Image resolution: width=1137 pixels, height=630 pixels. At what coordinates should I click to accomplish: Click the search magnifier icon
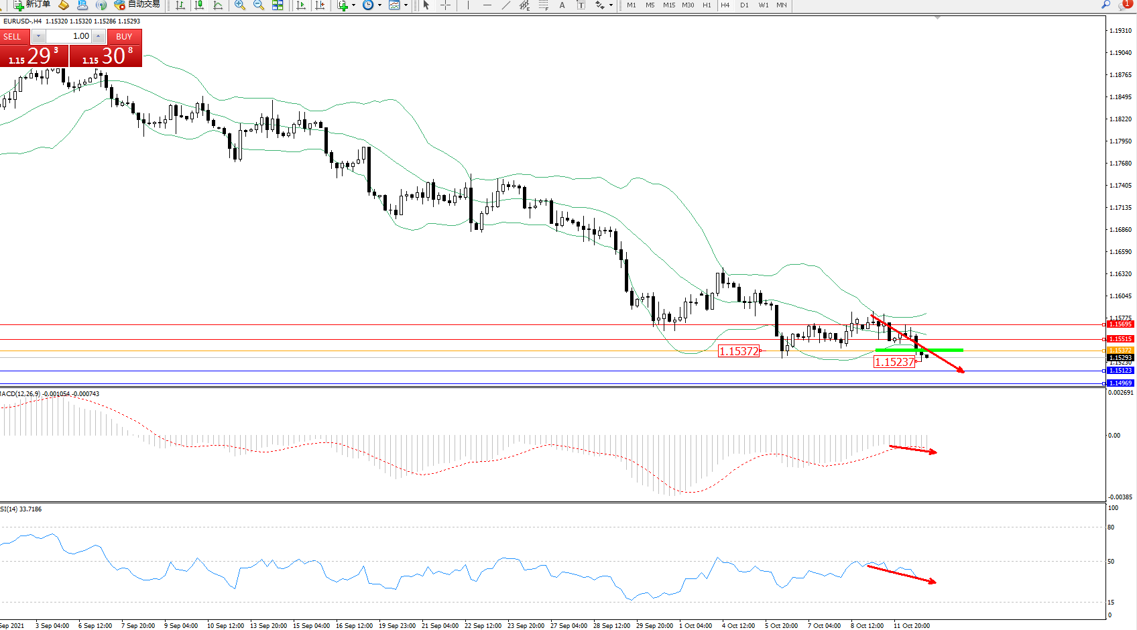[x=1106, y=5]
